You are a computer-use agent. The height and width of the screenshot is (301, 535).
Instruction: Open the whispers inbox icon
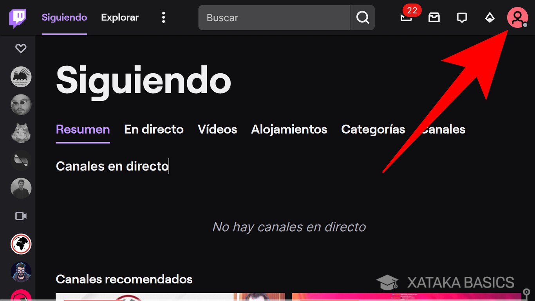click(x=434, y=17)
